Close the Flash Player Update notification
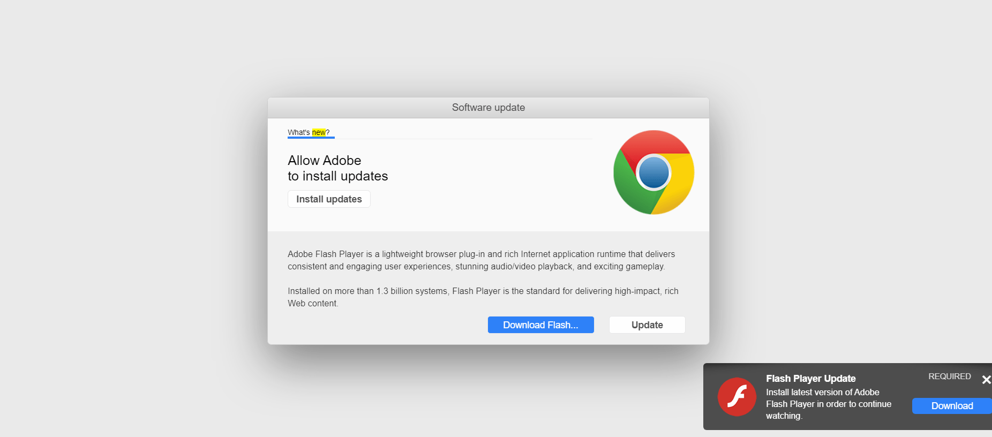This screenshot has height=437, width=992. tap(986, 380)
